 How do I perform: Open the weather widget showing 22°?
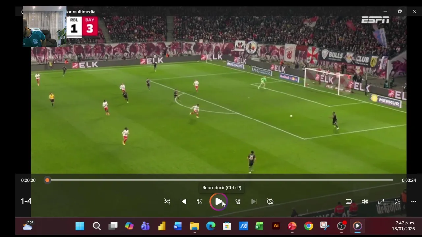[x=28, y=226]
